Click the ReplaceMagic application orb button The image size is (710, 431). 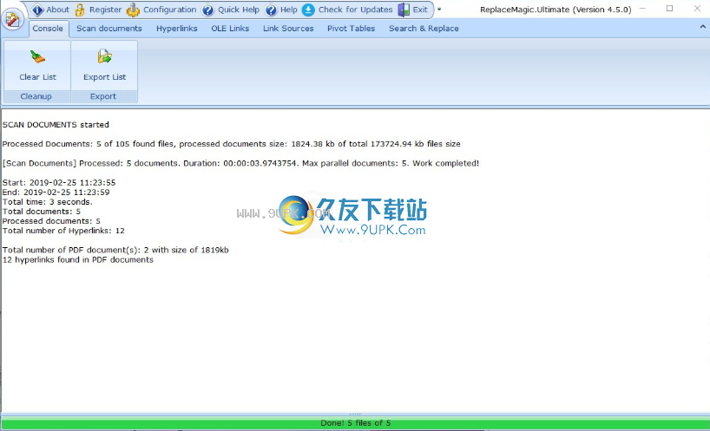(12, 20)
